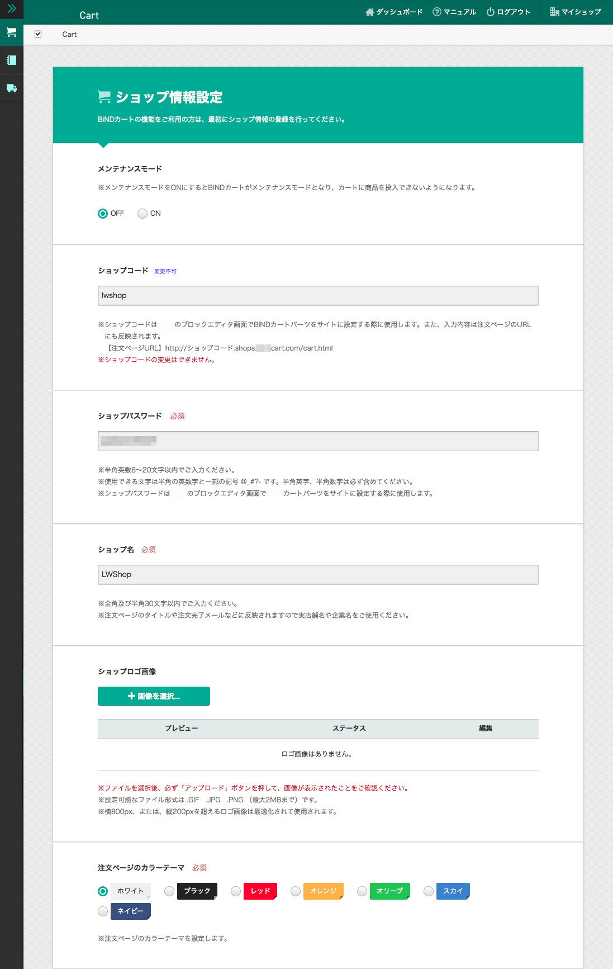Click the Cart breadcrumb label

click(69, 35)
